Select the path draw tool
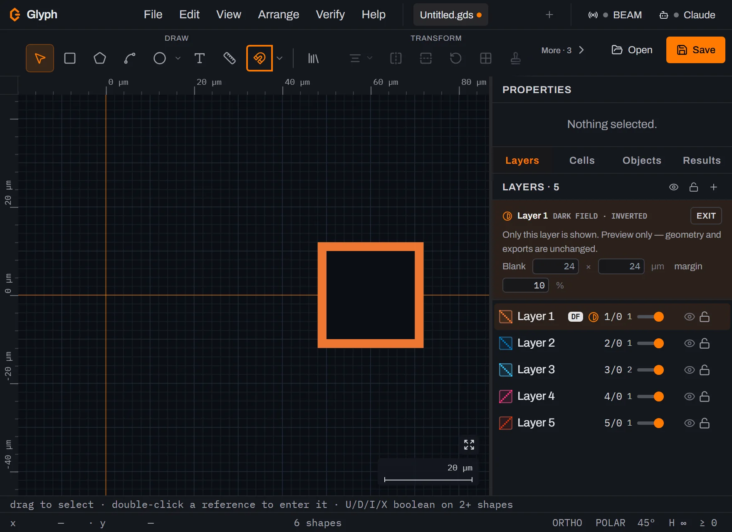This screenshot has height=532, width=732. (x=130, y=58)
